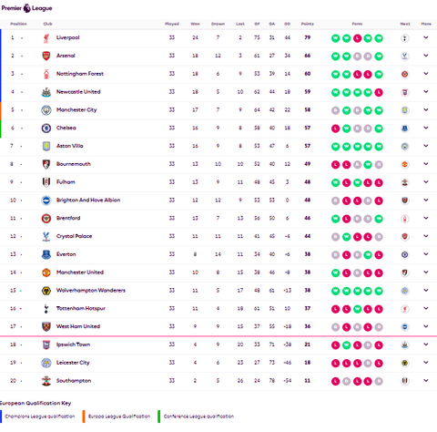The width and height of the screenshot is (437, 432).
Task: Click the Arsenal club crest
Action: click(46, 57)
